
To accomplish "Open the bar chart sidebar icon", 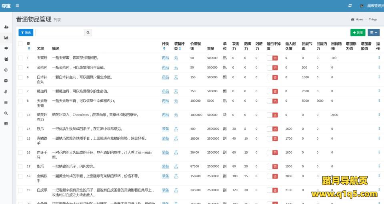I will (x=6, y=38).
